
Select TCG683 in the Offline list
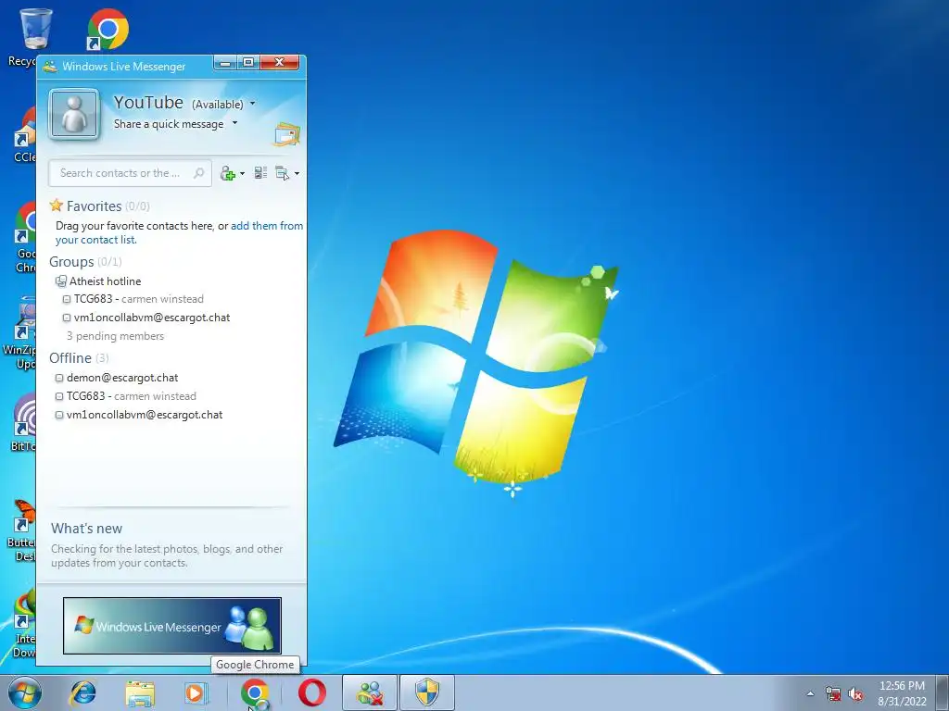coord(125,396)
